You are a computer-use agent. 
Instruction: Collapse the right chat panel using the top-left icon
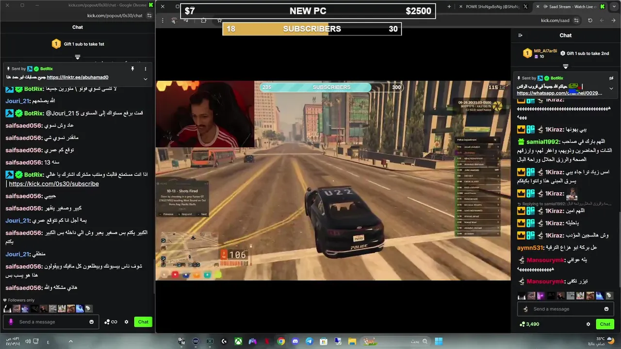pyautogui.click(x=520, y=35)
